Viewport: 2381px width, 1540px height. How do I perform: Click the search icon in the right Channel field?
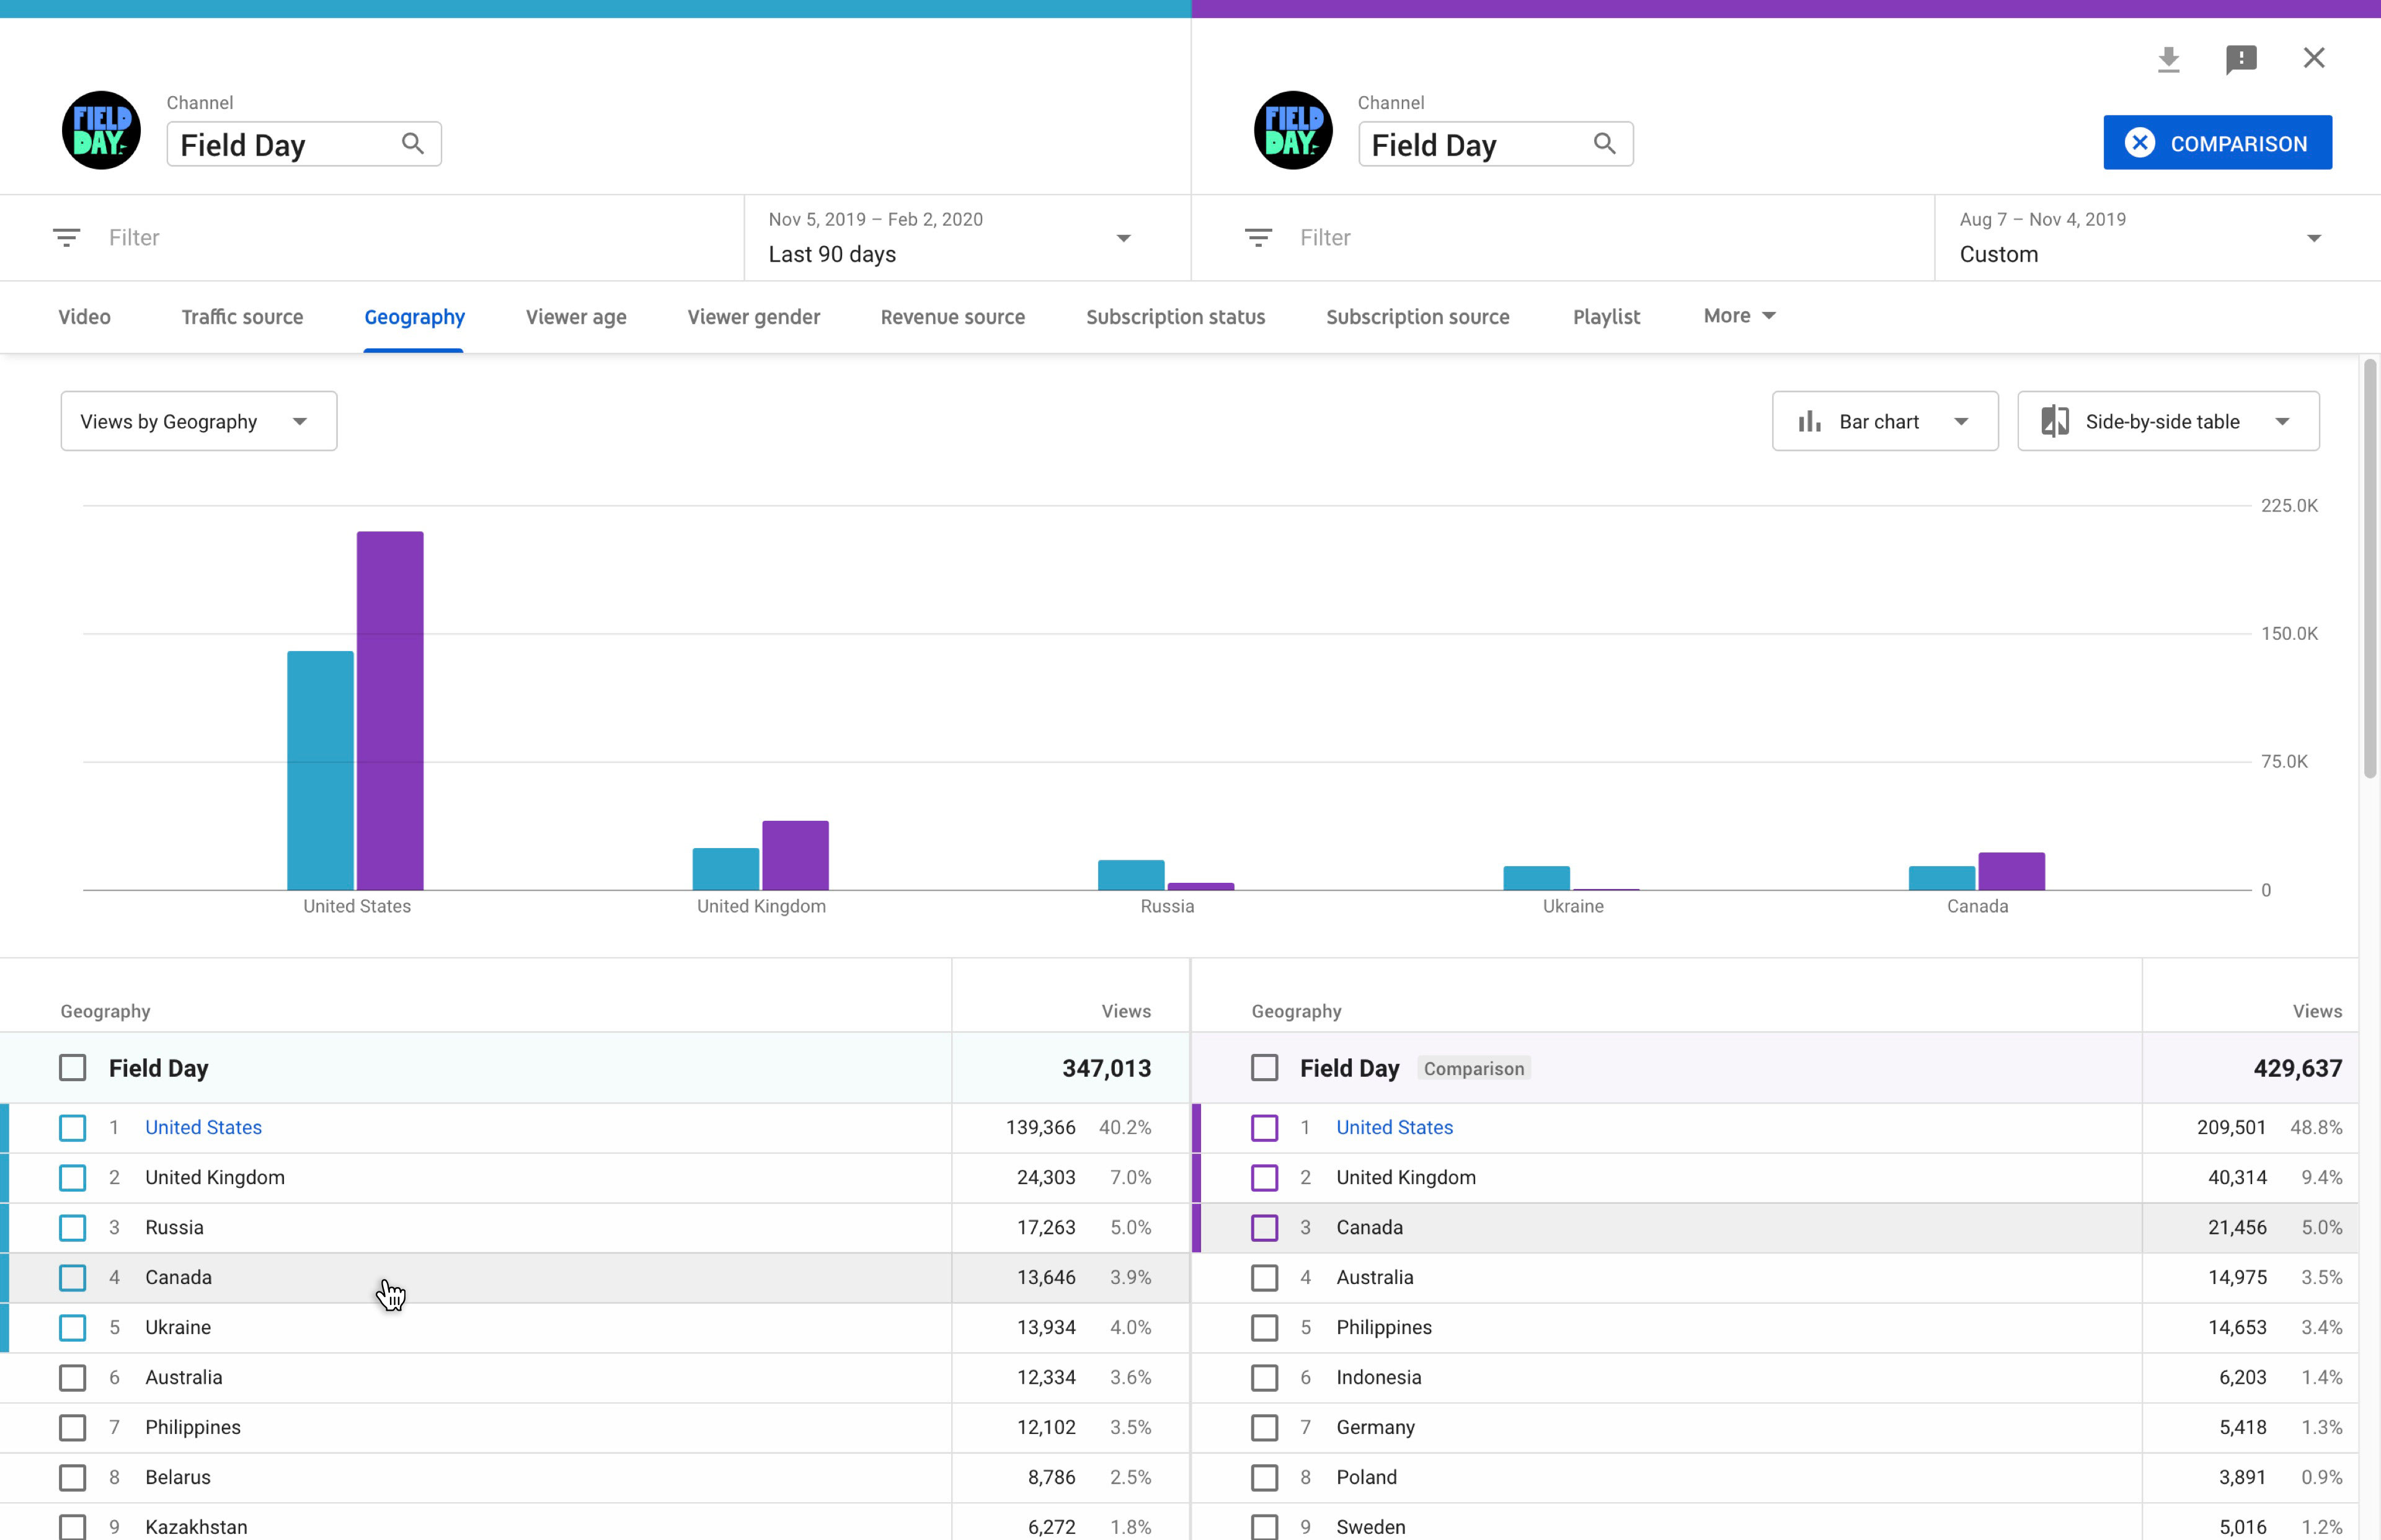(x=1604, y=144)
